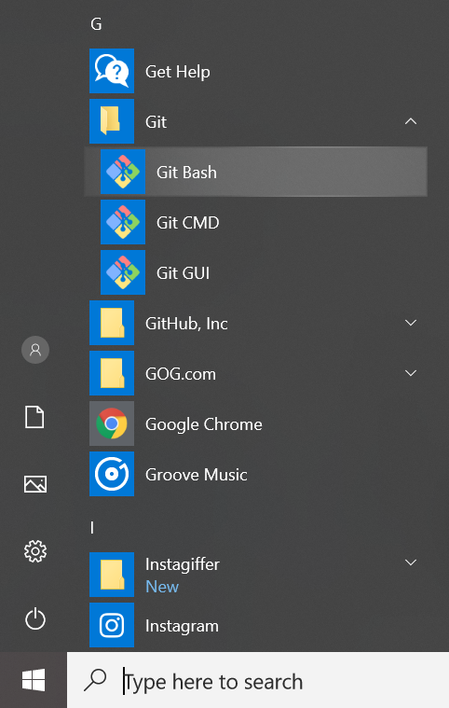Open Settings with the gear icon
This screenshot has width=449, height=708.
pyautogui.click(x=35, y=551)
